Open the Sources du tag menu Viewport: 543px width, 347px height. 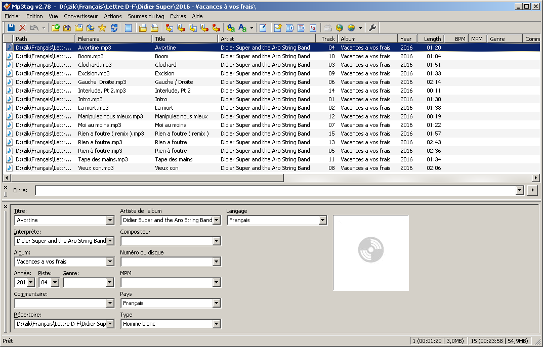146,16
